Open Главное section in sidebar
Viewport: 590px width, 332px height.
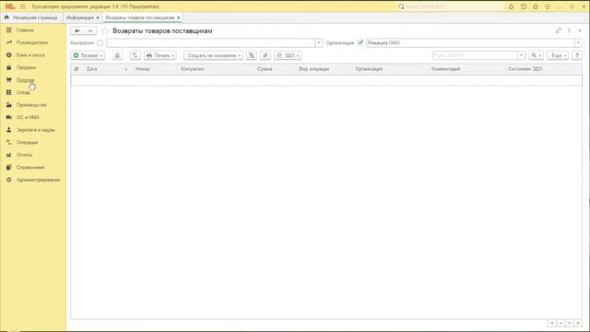coord(25,30)
